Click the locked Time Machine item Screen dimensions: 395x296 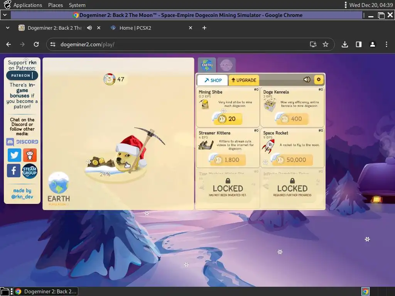(228, 188)
